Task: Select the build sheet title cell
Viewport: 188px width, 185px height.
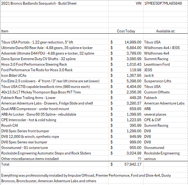Action: click(x=54, y=3)
